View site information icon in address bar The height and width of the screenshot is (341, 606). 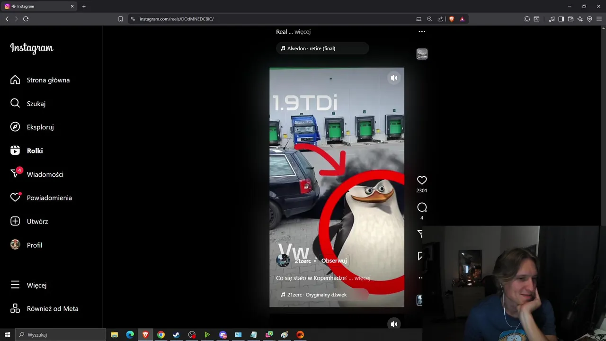133,19
